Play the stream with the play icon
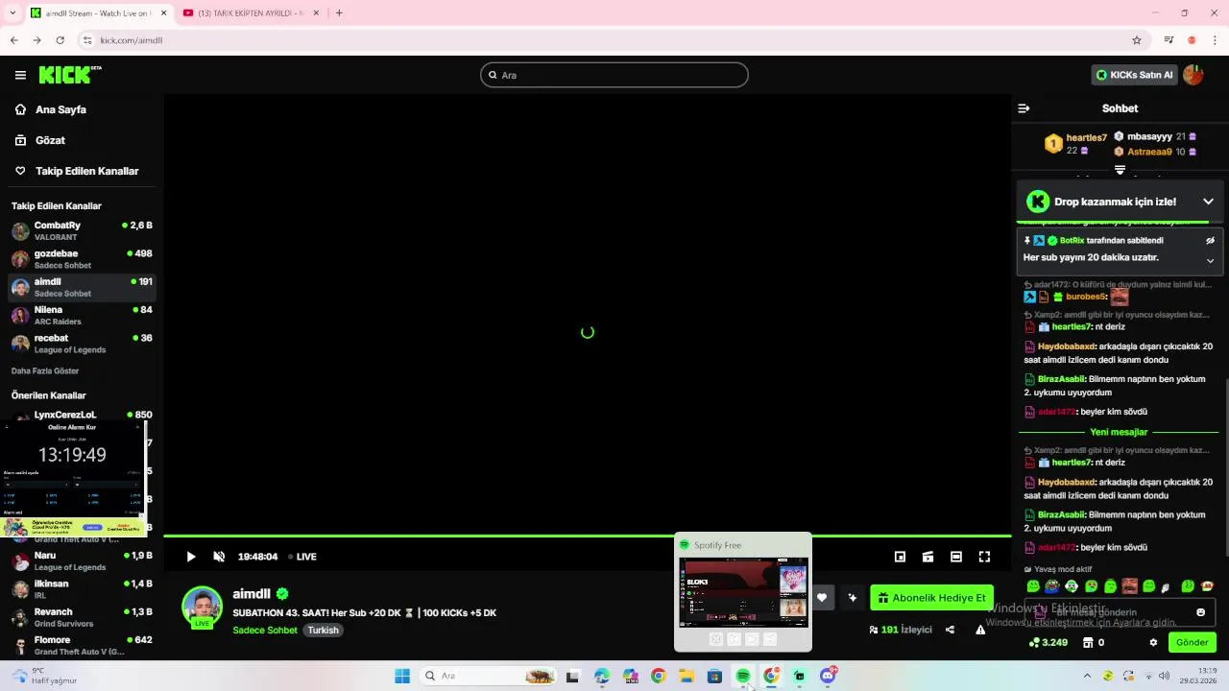This screenshot has height=691, width=1229. point(191,557)
